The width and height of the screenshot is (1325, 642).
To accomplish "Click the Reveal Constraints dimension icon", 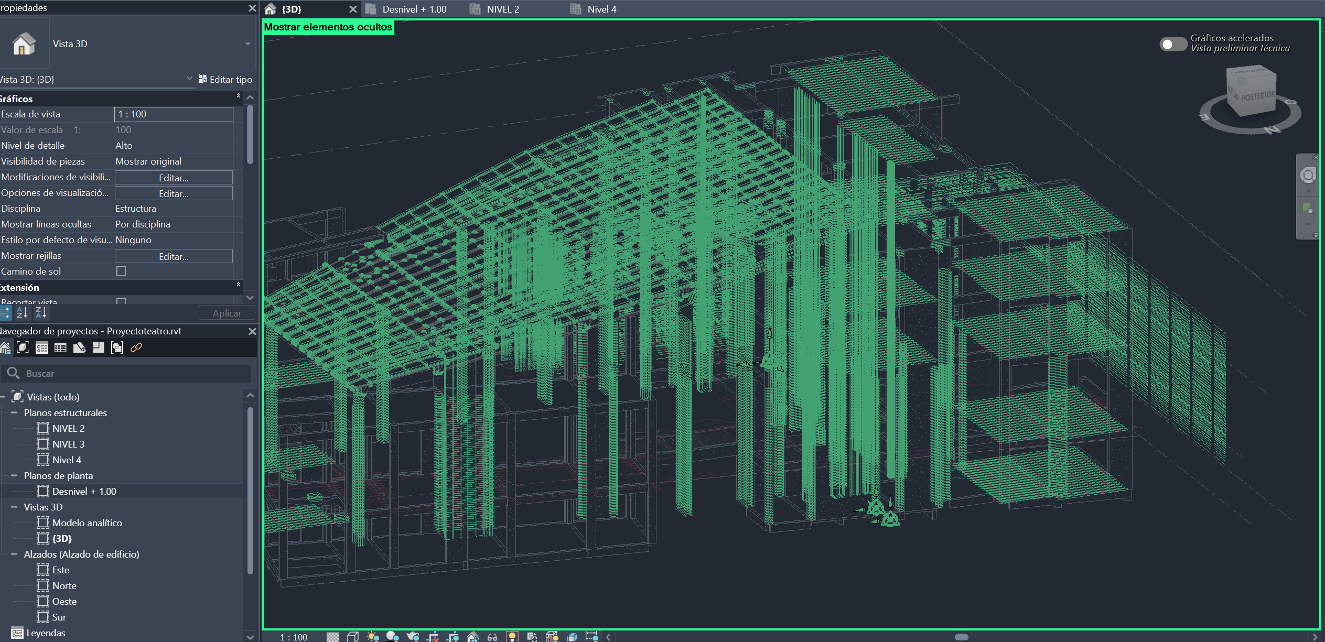I will click(591, 637).
